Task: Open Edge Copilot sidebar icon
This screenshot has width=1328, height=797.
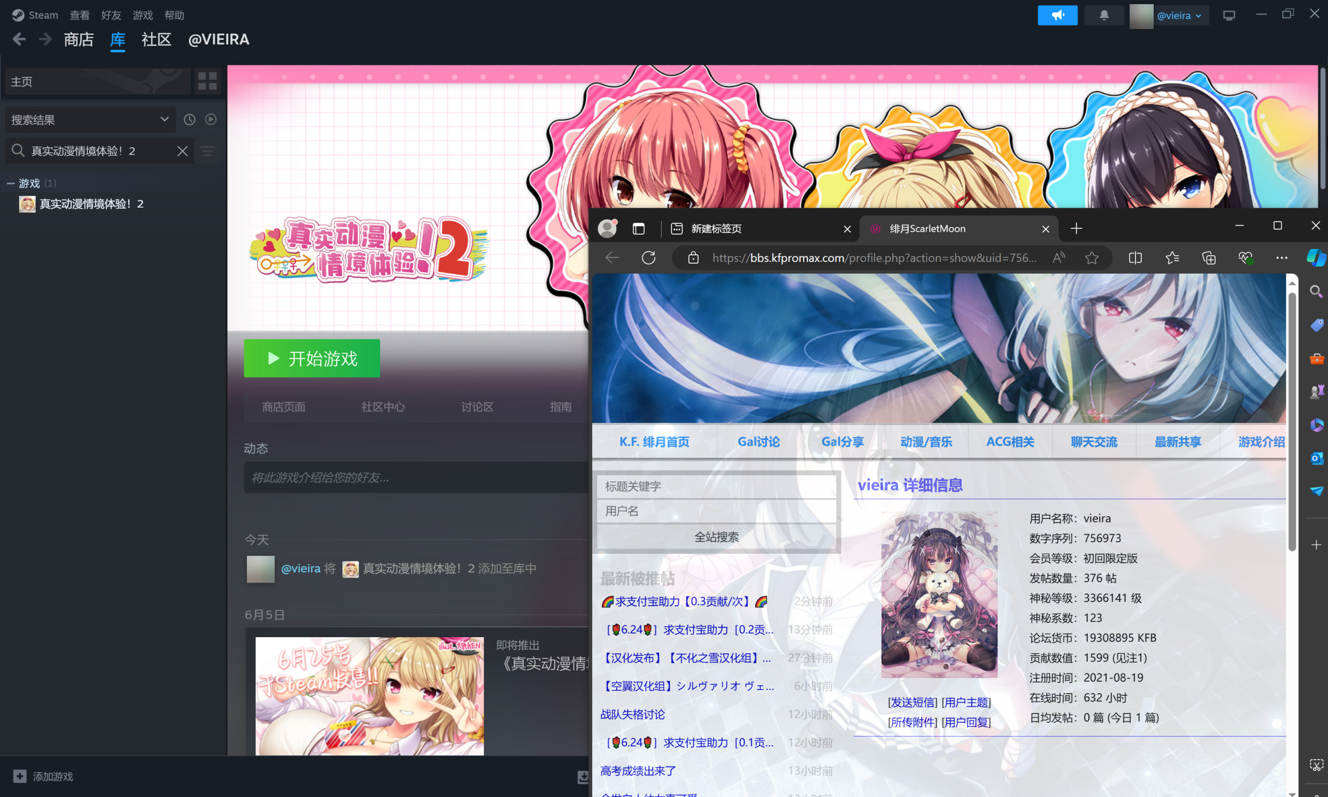Action: (1316, 258)
